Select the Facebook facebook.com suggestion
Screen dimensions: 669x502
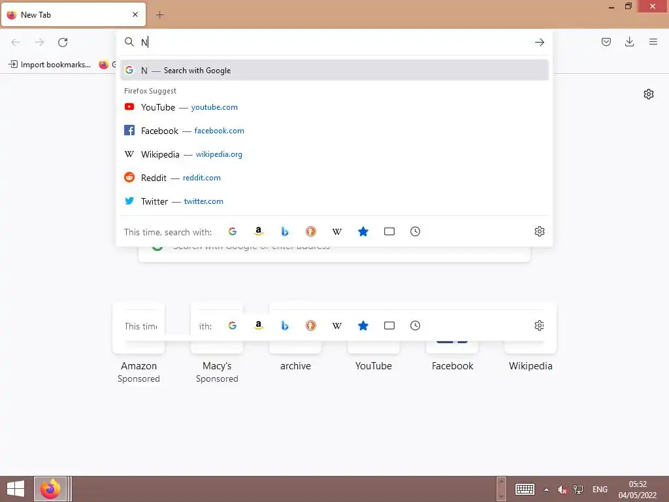[334, 131]
